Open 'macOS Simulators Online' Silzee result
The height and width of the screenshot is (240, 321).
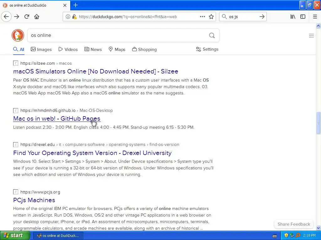(96, 72)
